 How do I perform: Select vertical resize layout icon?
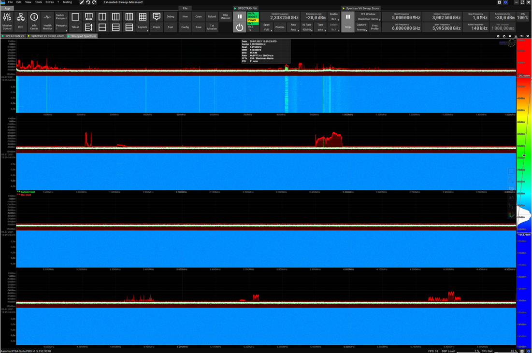coord(89,27)
